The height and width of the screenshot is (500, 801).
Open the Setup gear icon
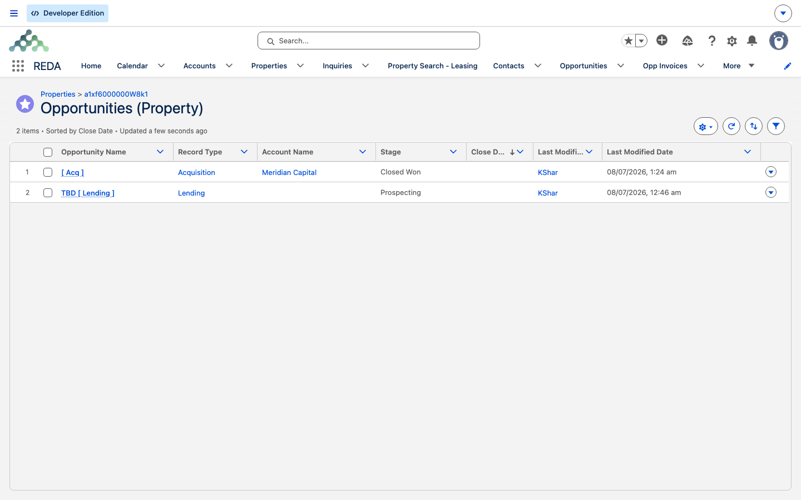pos(732,41)
